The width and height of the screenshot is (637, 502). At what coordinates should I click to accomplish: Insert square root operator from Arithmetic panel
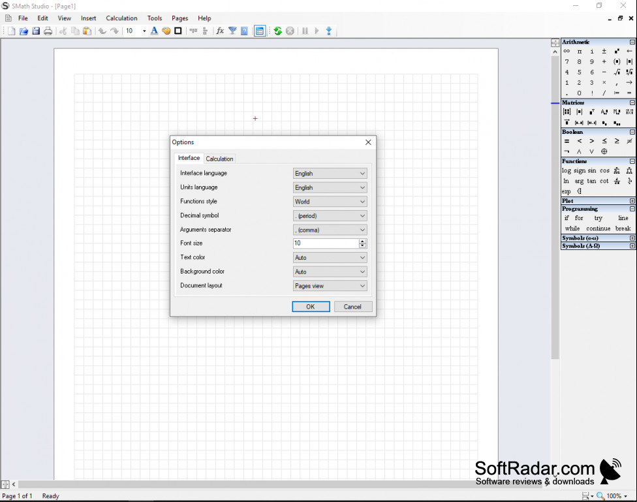[x=617, y=72]
